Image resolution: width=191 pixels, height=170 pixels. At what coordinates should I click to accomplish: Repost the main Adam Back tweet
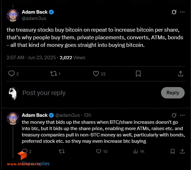pos(54,74)
